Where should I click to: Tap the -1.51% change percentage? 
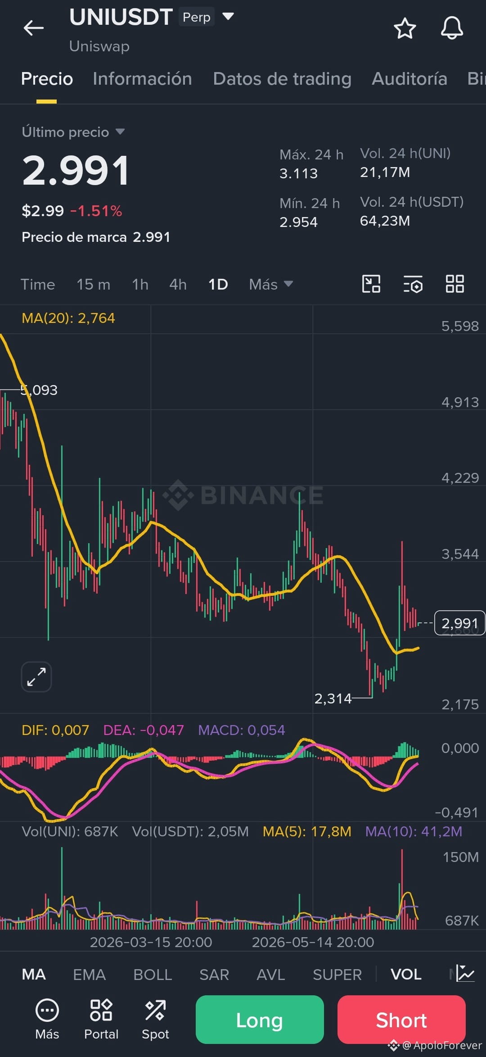point(96,211)
